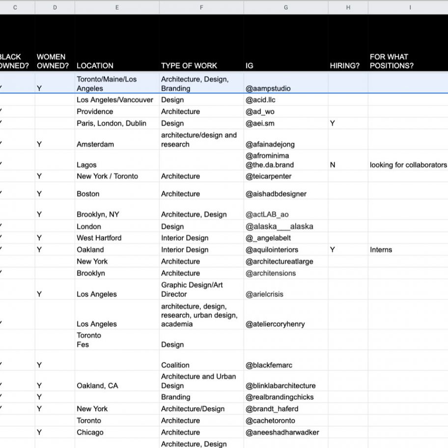448x448 pixels.
Task: Click the looking for collaborators cell
Action: (408, 160)
